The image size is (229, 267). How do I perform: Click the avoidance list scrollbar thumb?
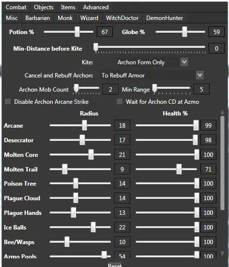pos(222,163)
